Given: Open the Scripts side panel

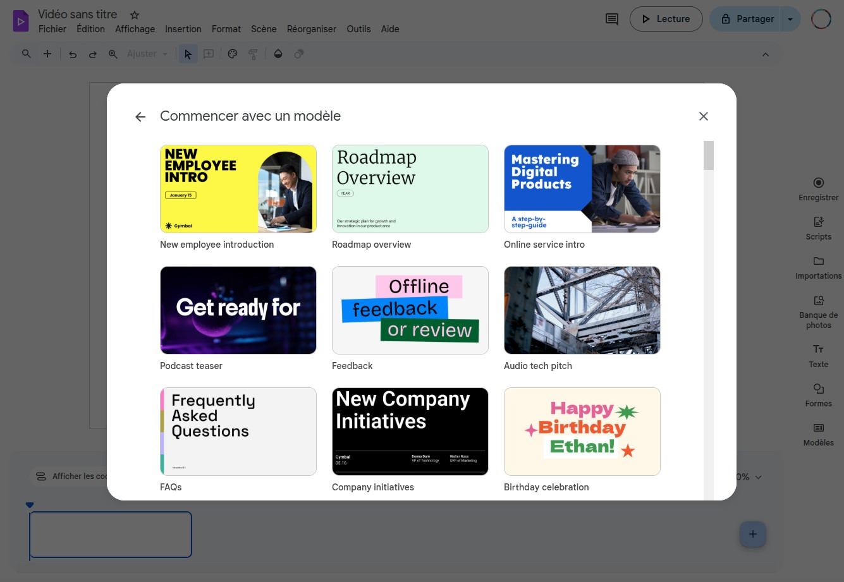Looking at the screenshot, I should (x=818, y=228).
